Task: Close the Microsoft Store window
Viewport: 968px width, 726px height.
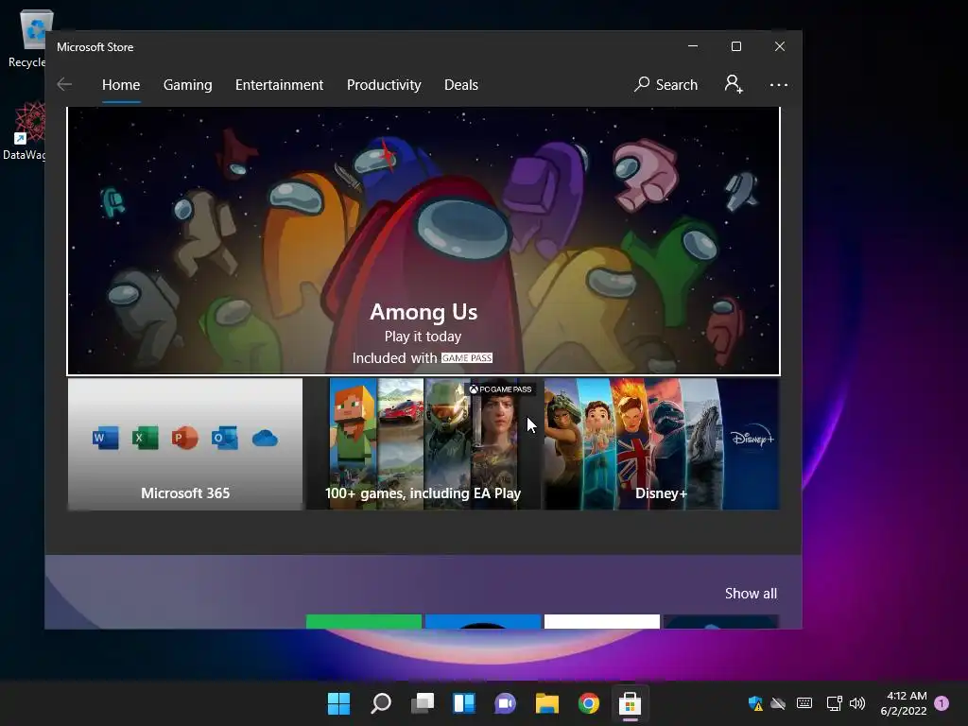Action: [x=780, y=46]
